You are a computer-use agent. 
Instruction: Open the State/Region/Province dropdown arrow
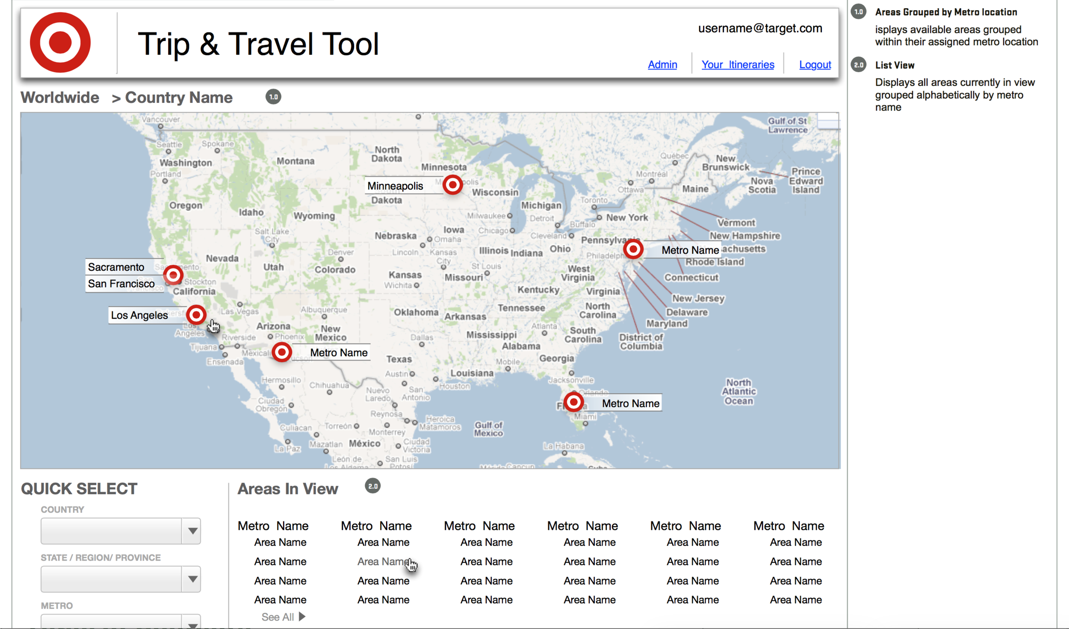[x=192, y=579]
